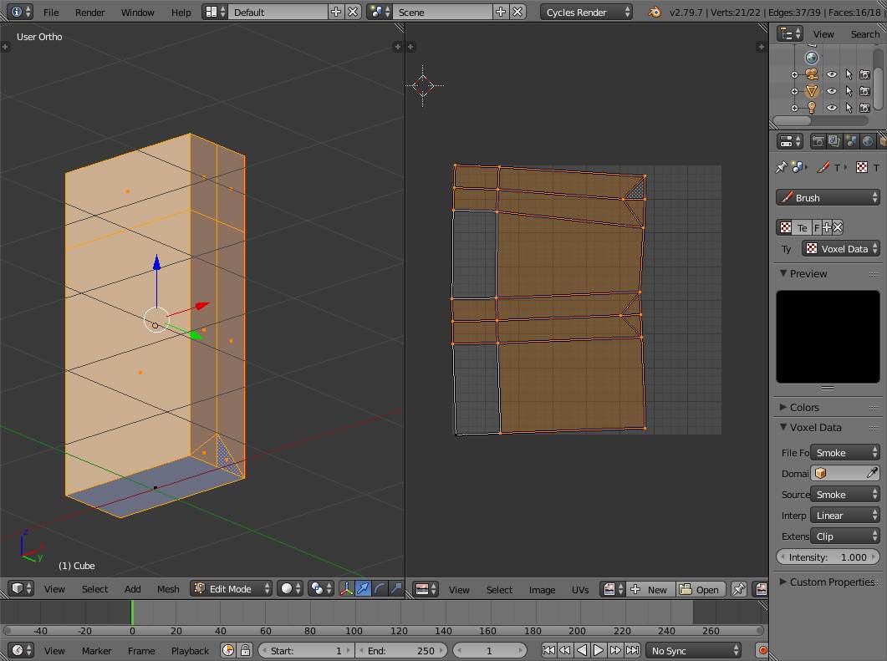Open the Brush texture context dropdown
The height and width of the screenshot is (661, 887).
tap(828, 197)
